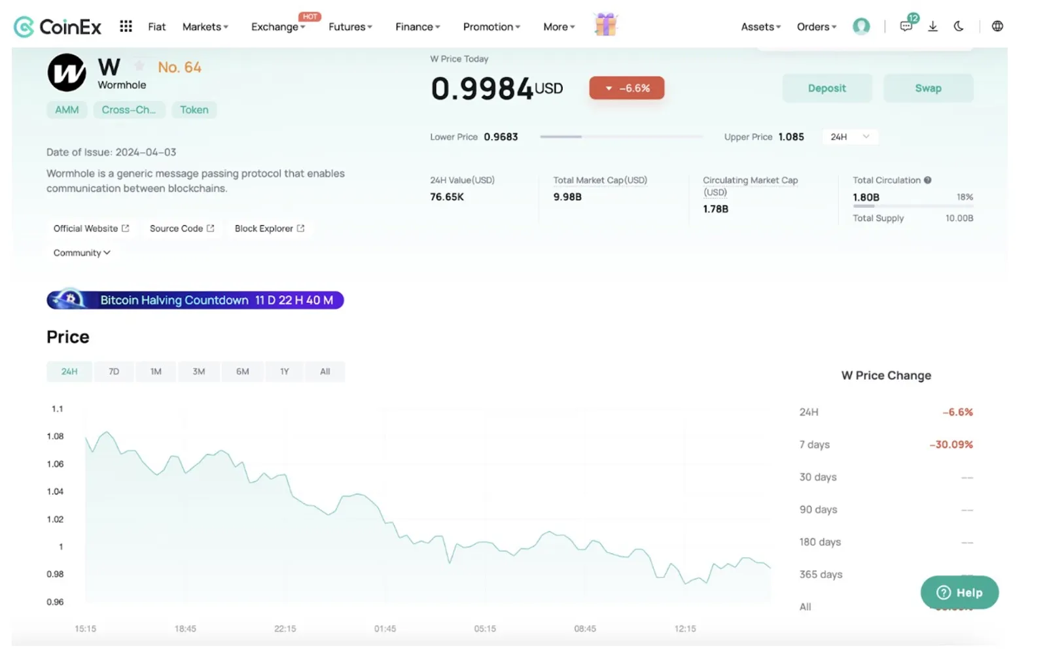Click the Upper Price 1.085 value
Viewport: 1047px width, 663px height.
(791, 137)
